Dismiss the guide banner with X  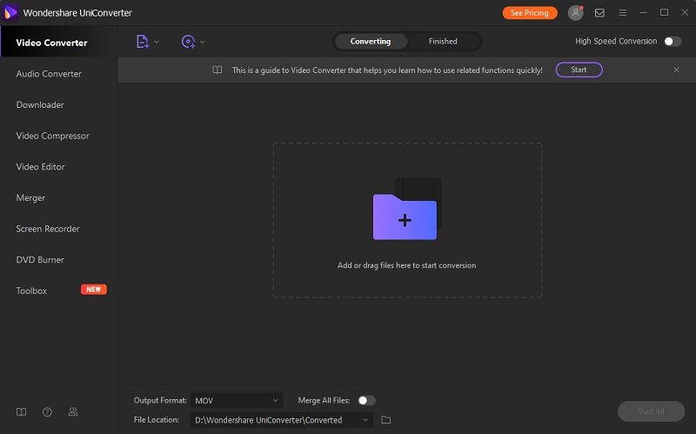point(677,70)
